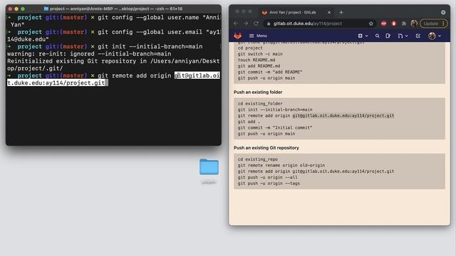Click the 'git push -u origin --all' line
The width and height of the screenshot is (456, 256).
click(268, 177)
